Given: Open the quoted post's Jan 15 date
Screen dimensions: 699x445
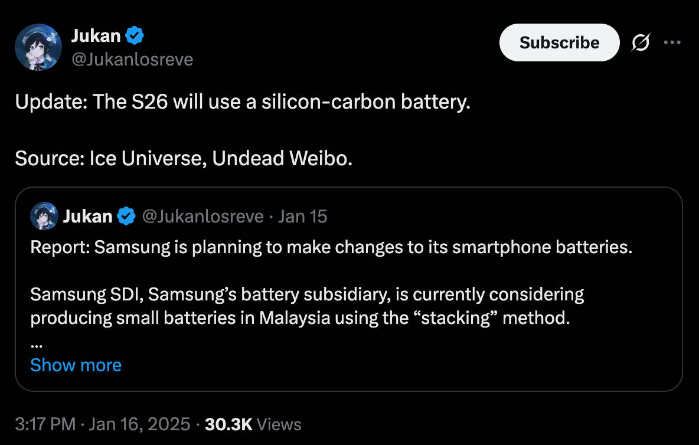Looking at the screenshot, I should click(302, 217).
